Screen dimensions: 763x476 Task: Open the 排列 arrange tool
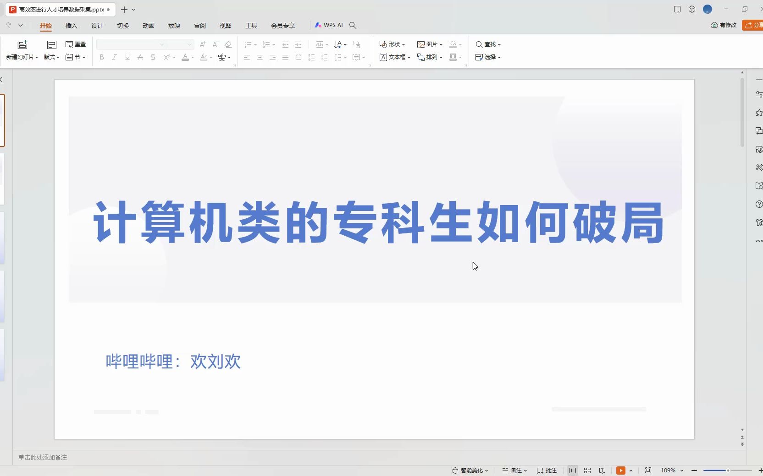click(x=430, y=57)
